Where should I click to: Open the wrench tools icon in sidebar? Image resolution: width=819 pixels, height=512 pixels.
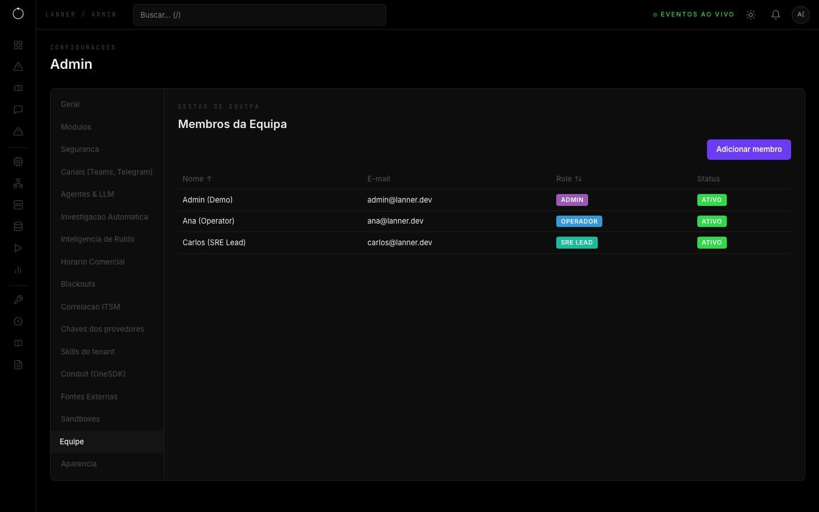tap(18, 300)
